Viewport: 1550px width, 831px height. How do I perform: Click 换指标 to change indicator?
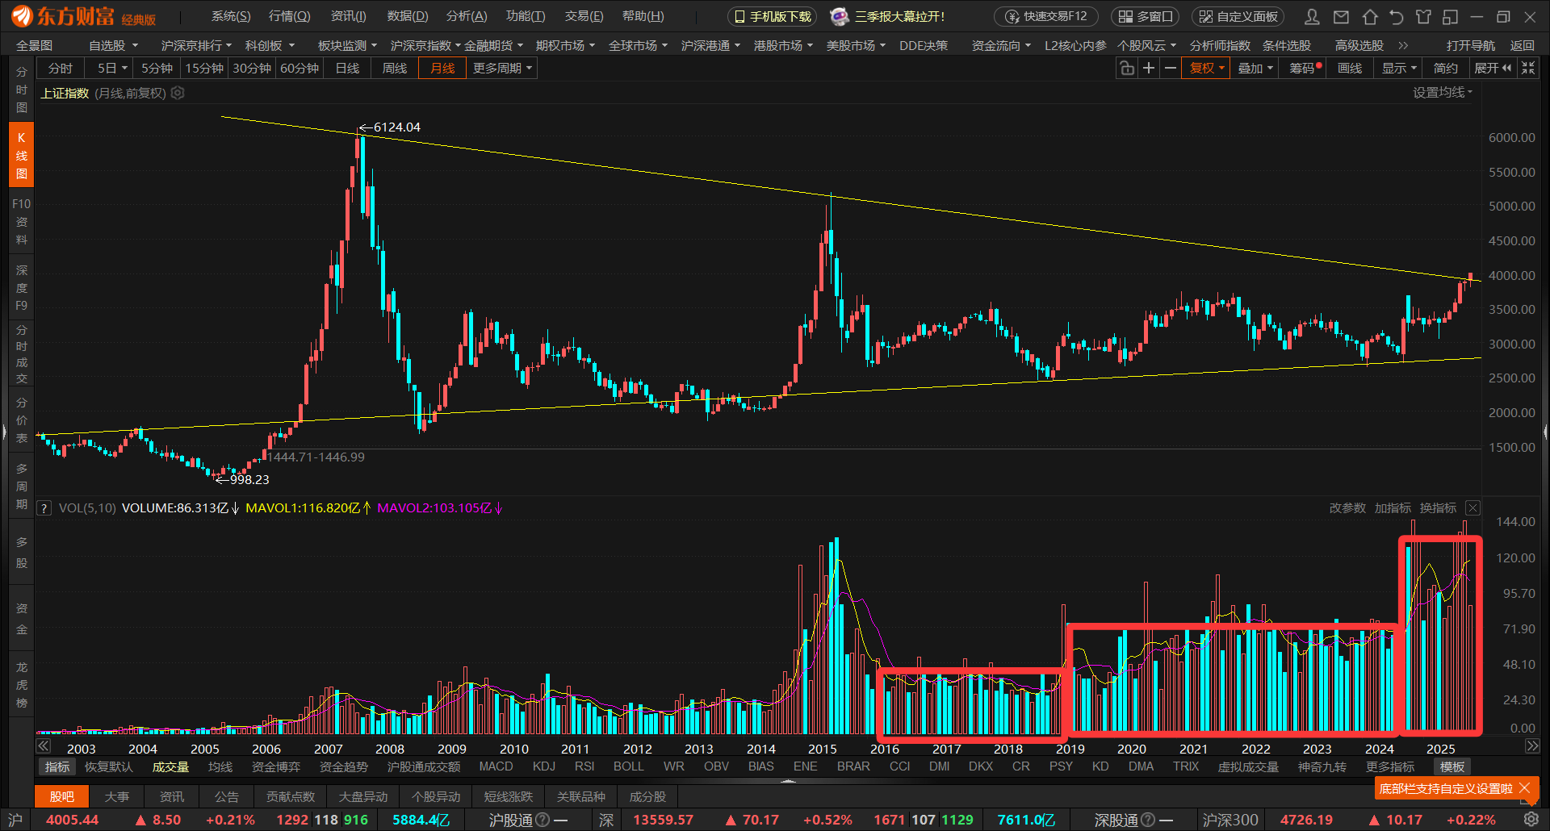[x=1438, y=507]
